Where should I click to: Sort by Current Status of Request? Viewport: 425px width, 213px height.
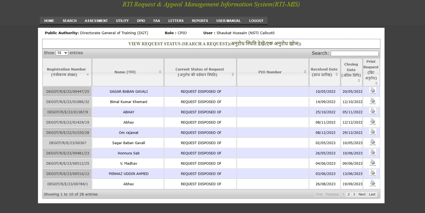click(200, 72)
